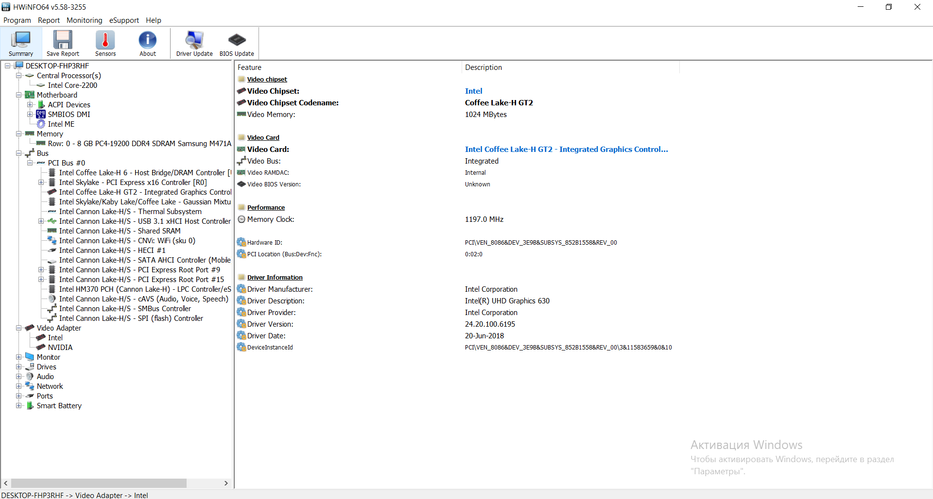The height and width of the screenshot is (499, 933).
Task: Click the Drives tree icon
Action: [x=30, y=366]
